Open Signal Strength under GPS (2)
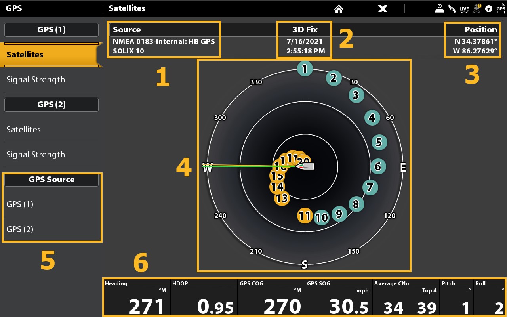 pyautogui.click(x=51, y=155)
